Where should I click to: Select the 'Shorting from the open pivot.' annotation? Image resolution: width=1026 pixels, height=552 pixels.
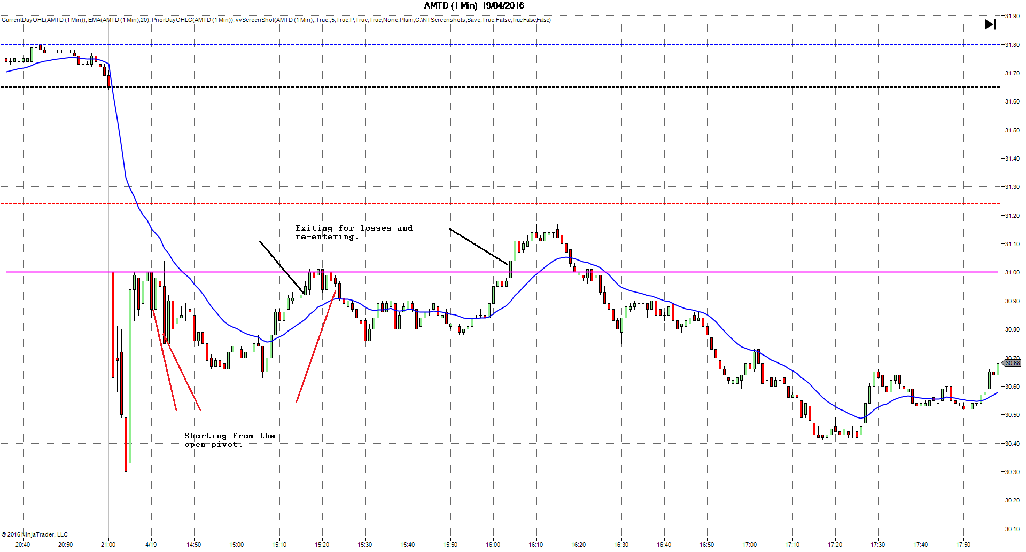pos(230,440)
